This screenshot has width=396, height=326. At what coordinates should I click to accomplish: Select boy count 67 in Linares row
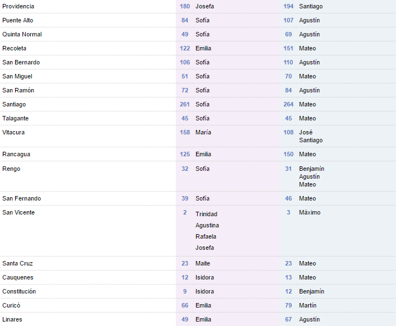(x=288, y=319)
